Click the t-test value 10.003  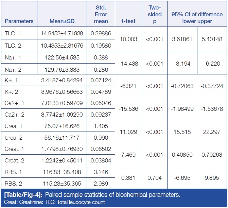pyautogui.click(x=129, y=39)
